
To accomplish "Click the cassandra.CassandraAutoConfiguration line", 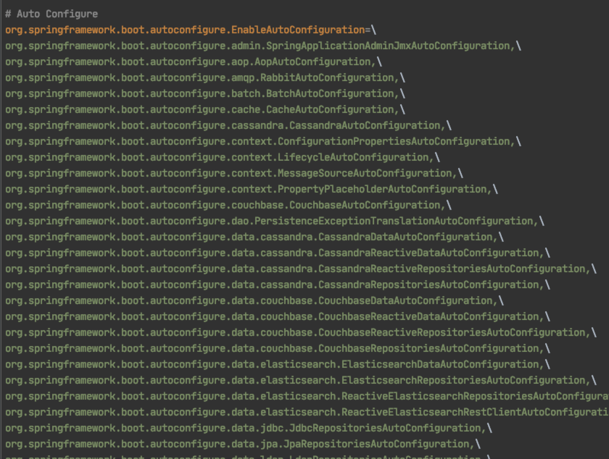I will (228, 126).
